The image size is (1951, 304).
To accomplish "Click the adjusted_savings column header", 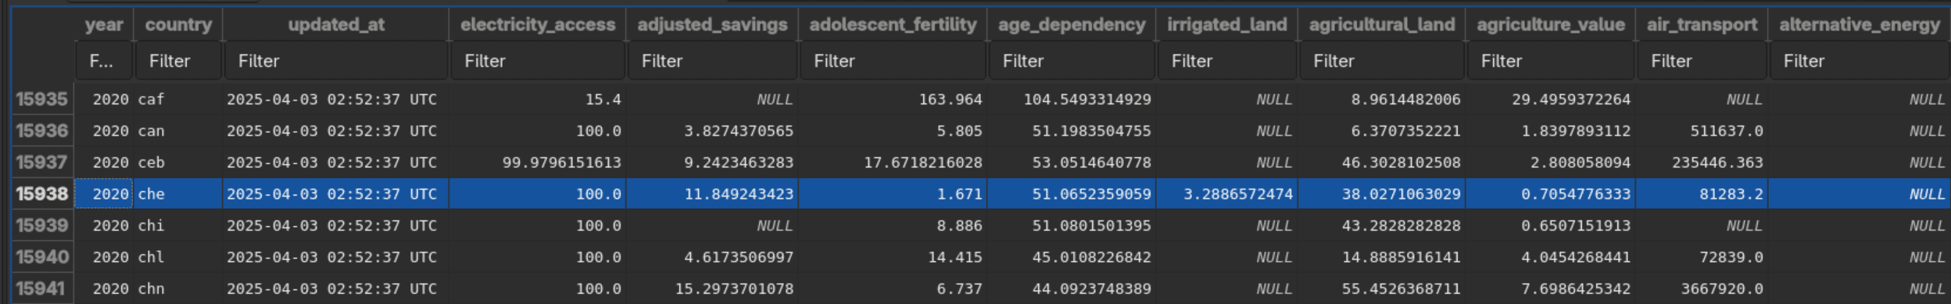I will tap(712, 25).
